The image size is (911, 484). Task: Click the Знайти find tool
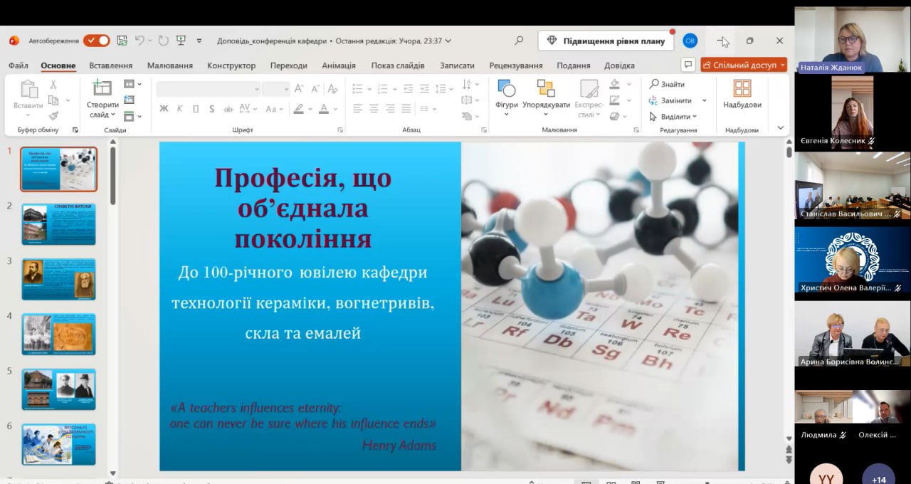(667, 84)
